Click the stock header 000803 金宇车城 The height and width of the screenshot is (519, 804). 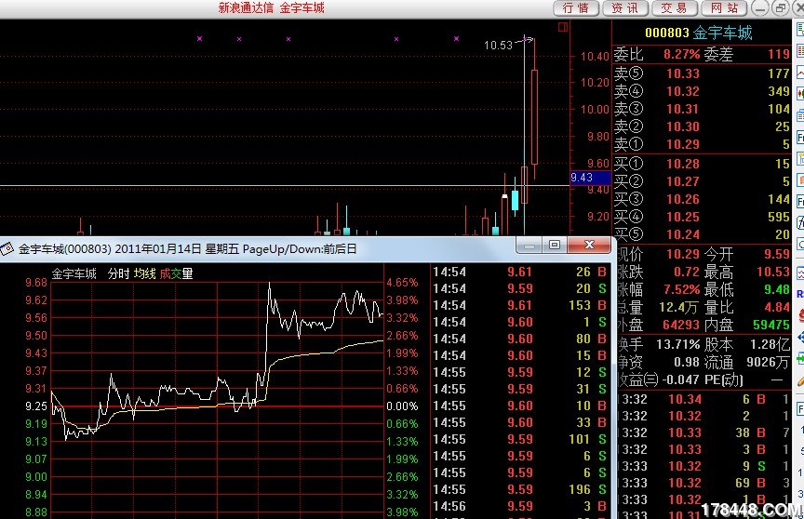click(698, 33)
